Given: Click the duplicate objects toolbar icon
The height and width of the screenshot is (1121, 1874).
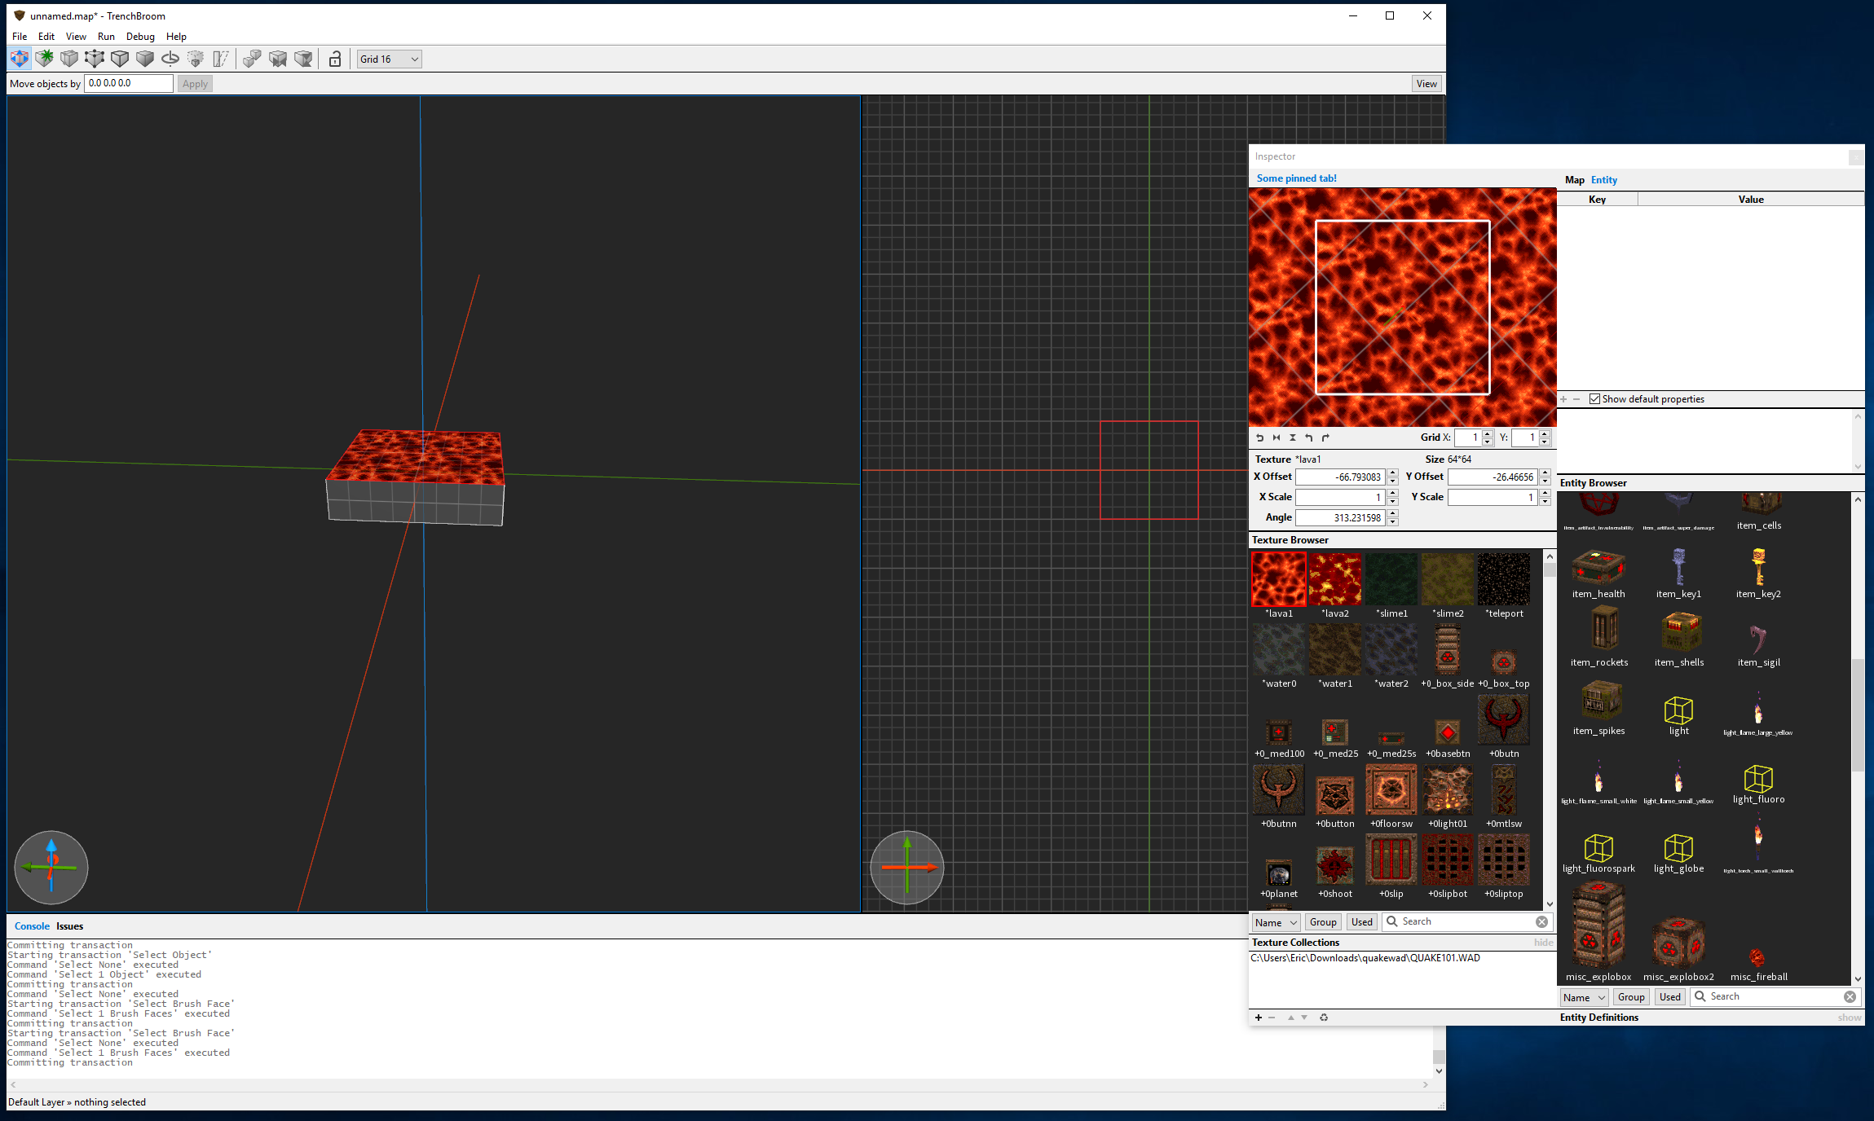Looking at the screenshot, I should [x=252, y=59].
